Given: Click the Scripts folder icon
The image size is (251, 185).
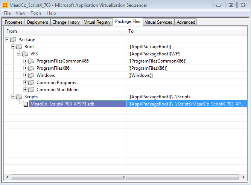Looking at the screenshot, I should [x=19, y=97].
